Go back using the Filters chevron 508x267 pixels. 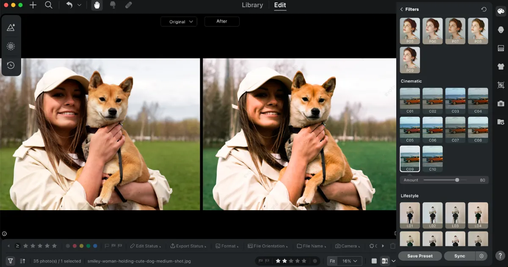tap(402, 9)
